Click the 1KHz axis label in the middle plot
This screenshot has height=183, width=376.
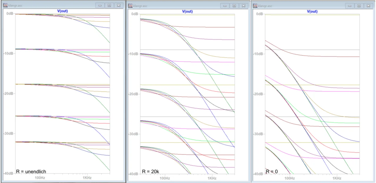(x=212, y=178)
